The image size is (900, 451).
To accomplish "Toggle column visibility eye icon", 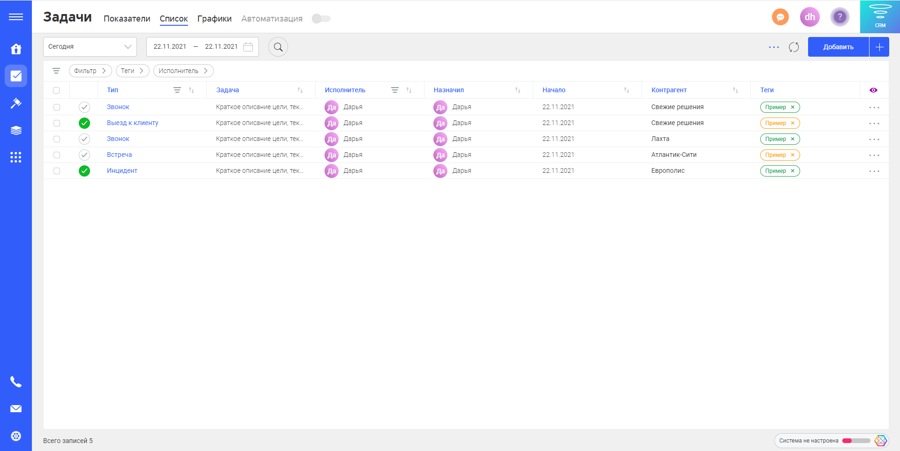I will (x=873, y=90).
